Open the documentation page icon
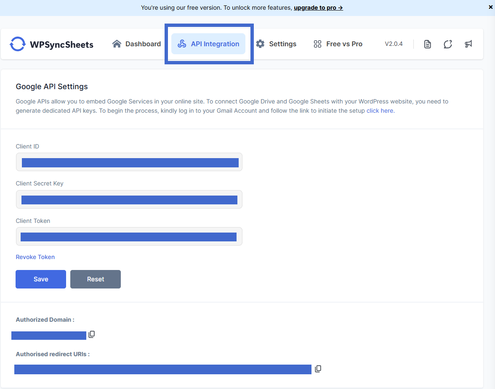 coord(427,44)
